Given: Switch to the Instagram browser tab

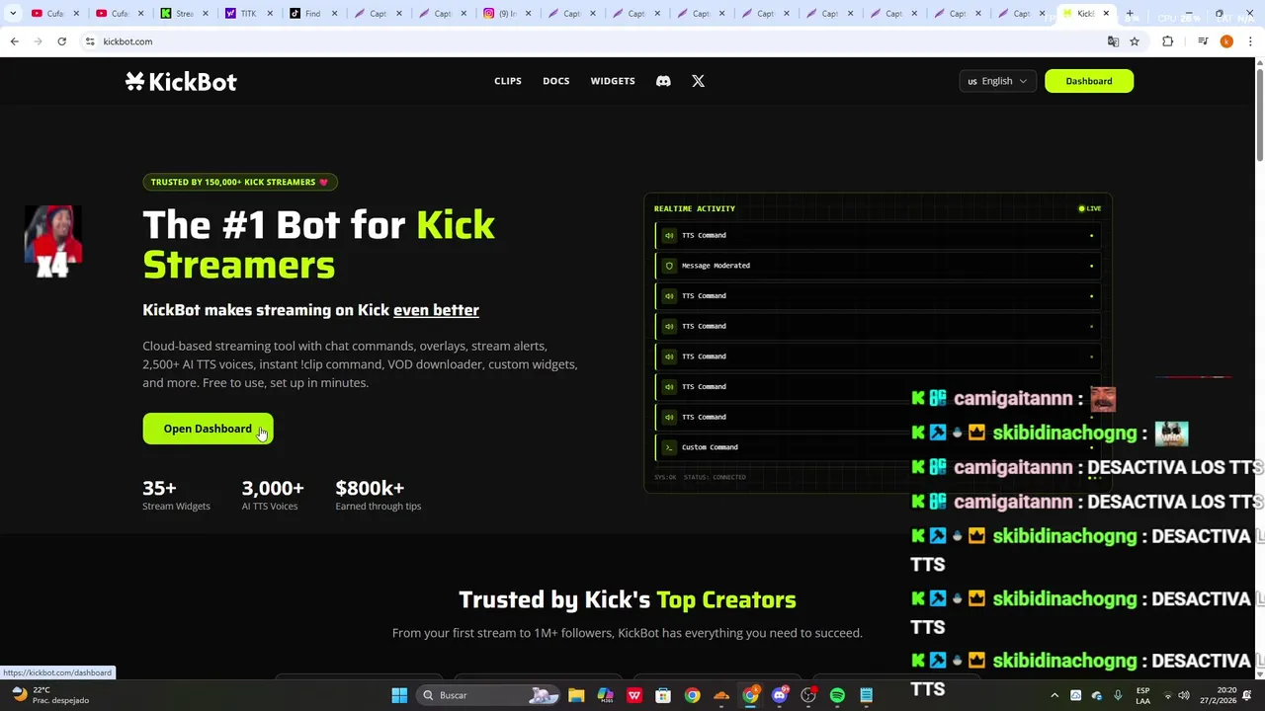Looking at the screenshot, I should (504, 14).
